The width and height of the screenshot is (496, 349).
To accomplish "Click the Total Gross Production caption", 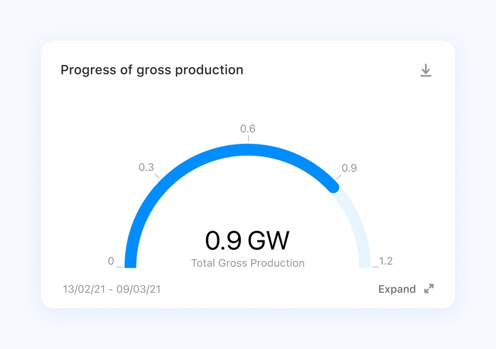I will tap(247, 263).
